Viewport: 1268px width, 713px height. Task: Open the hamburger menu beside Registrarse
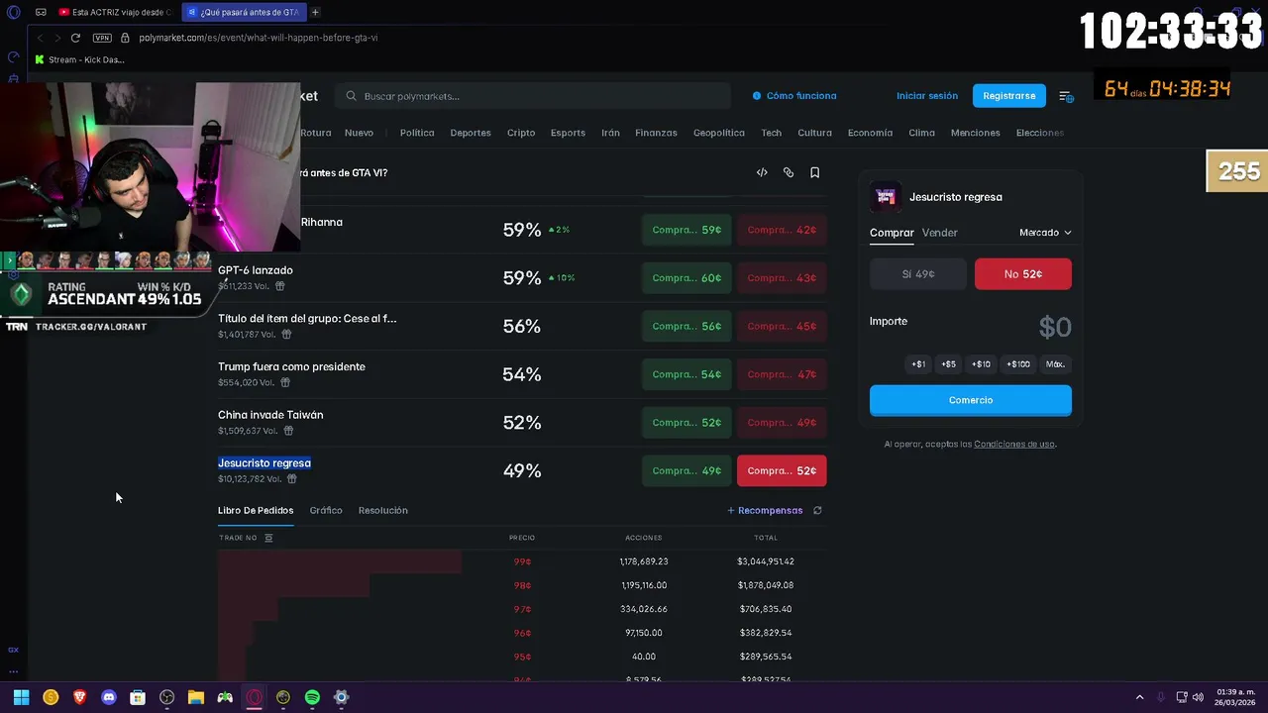point(1066,96)
